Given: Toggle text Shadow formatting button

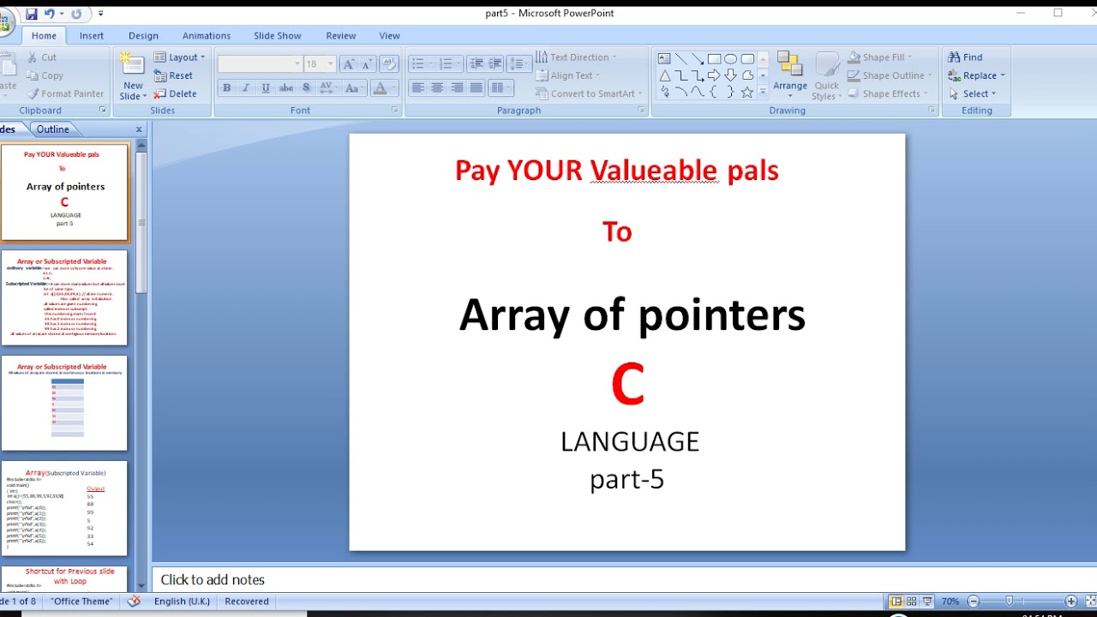Looking at the screenshot, I should [x=307, y=88].
